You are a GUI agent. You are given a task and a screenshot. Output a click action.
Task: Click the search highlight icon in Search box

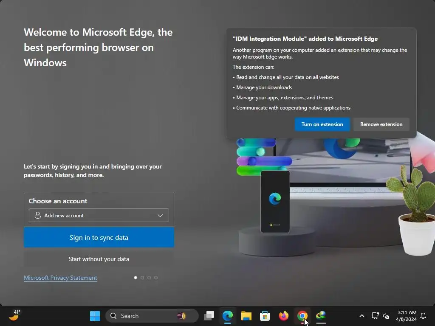[x=181, y=316]
